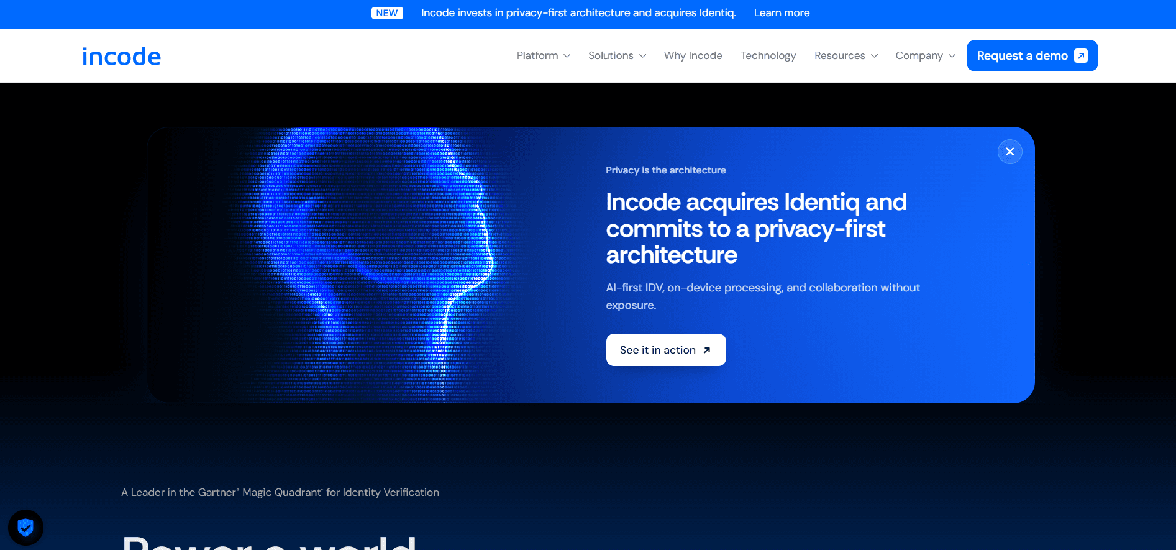This screenshot has height=550, width=1176.
Task: Expand the Solutions menu
Action: point(618,56)
